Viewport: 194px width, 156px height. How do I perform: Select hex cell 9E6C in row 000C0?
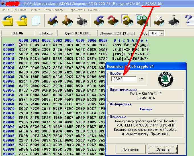(58, 154)
